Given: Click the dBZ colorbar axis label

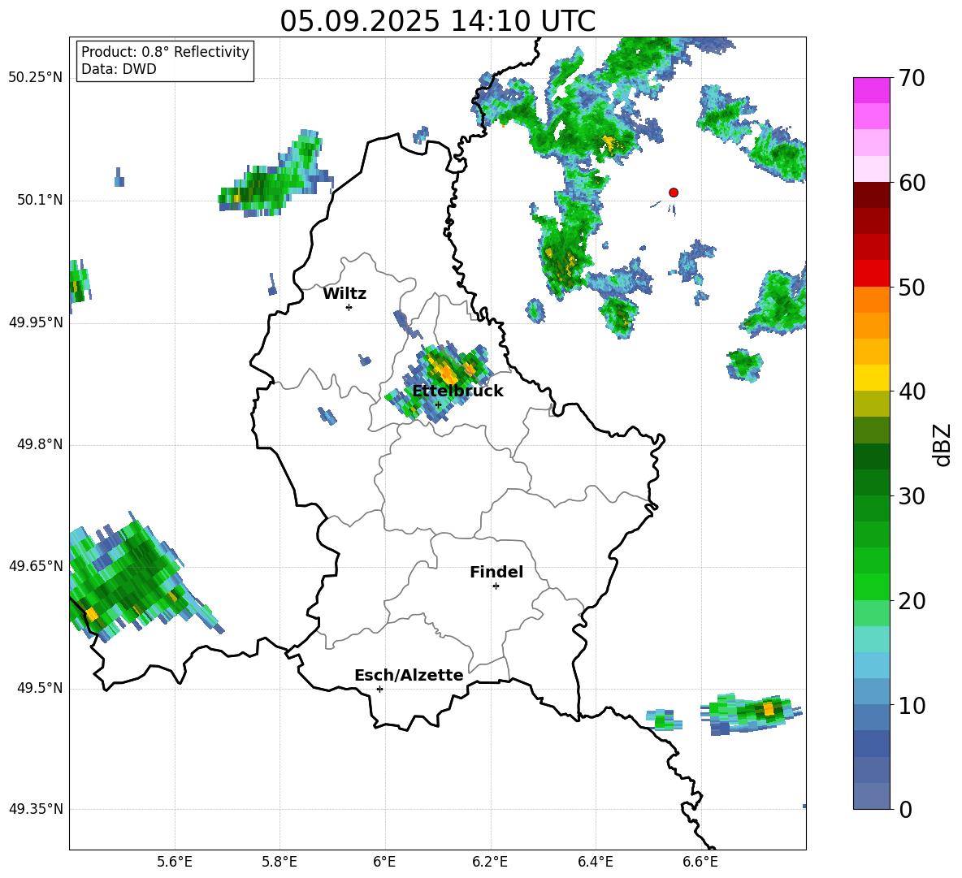Looking at the screenshot, I should pos(943,444).
